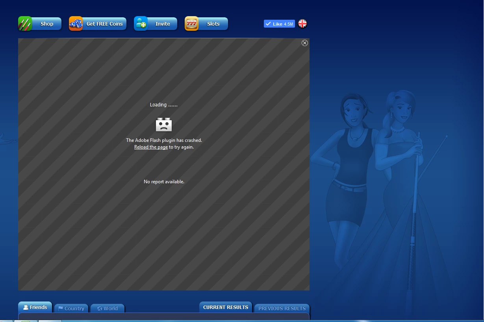This screenshot has width=484, height=322.
Task: Click the 'Loading ......' text
Action: pyautogui.click(x=164, y=105)
